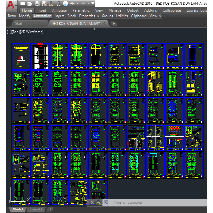This screenshot has width=213, height=213.
Task: Open the Clipboard panel button
Action: coord(139,16)
